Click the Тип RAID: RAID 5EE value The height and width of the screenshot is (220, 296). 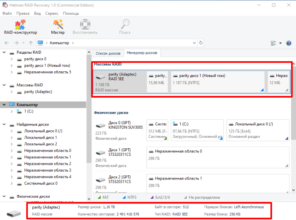click(x=180, y=214)
